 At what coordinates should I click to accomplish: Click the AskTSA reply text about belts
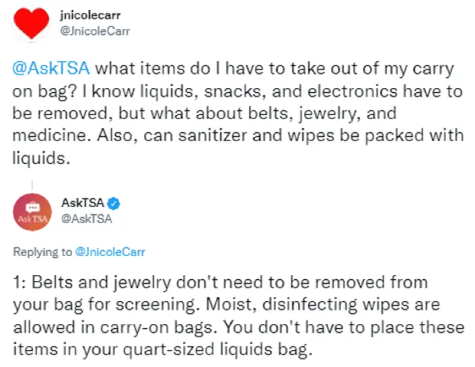(239, 315)
